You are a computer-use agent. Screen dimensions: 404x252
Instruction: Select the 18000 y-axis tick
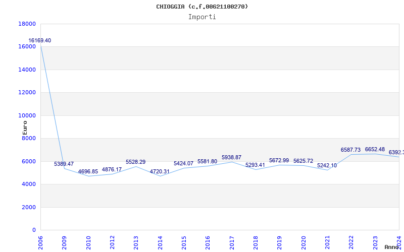pos(27,24)
